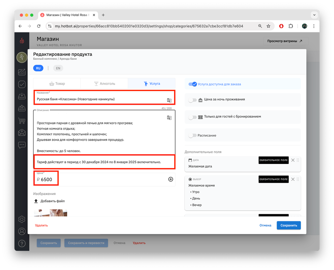Click the plus circle icon next to price
This screenshot has height=270, width=334.
[x=171, y=179]
